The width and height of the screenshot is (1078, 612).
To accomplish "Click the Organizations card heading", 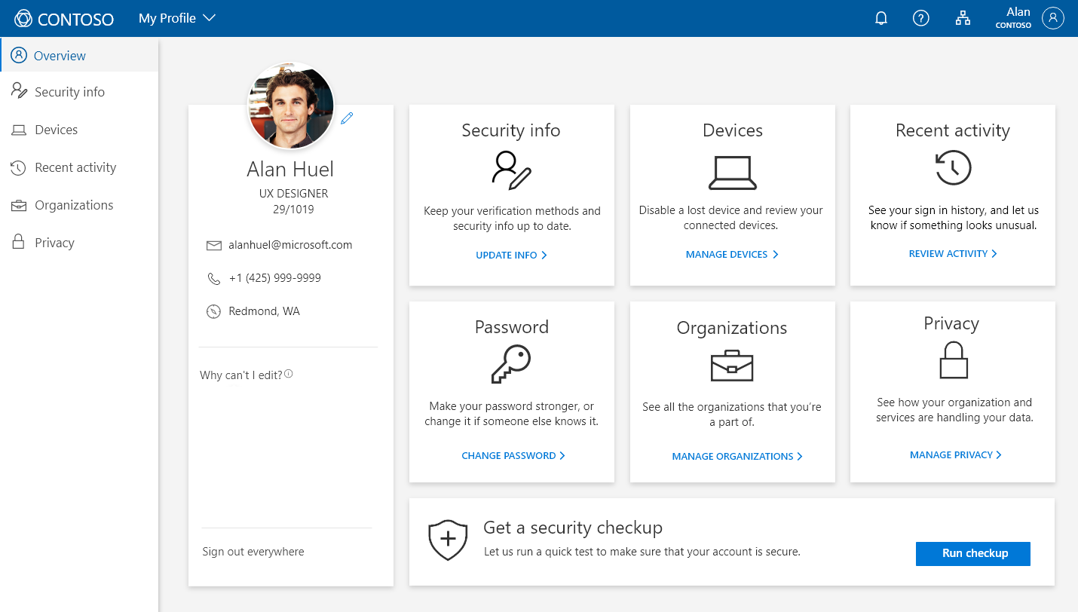I will pos(732,328).
